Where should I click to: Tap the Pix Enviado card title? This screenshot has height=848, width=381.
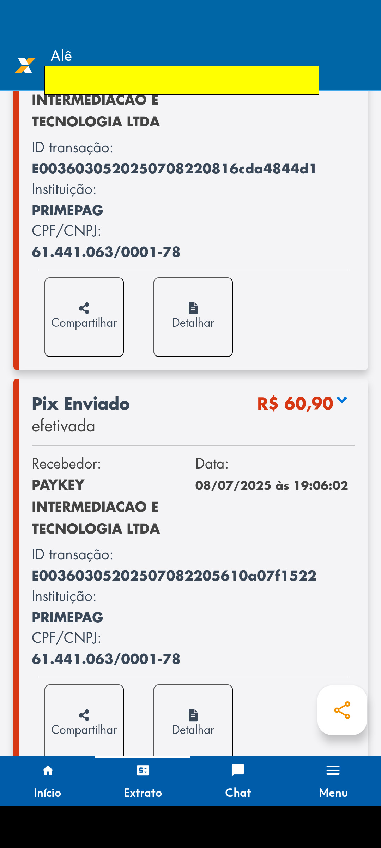[81, 404]
